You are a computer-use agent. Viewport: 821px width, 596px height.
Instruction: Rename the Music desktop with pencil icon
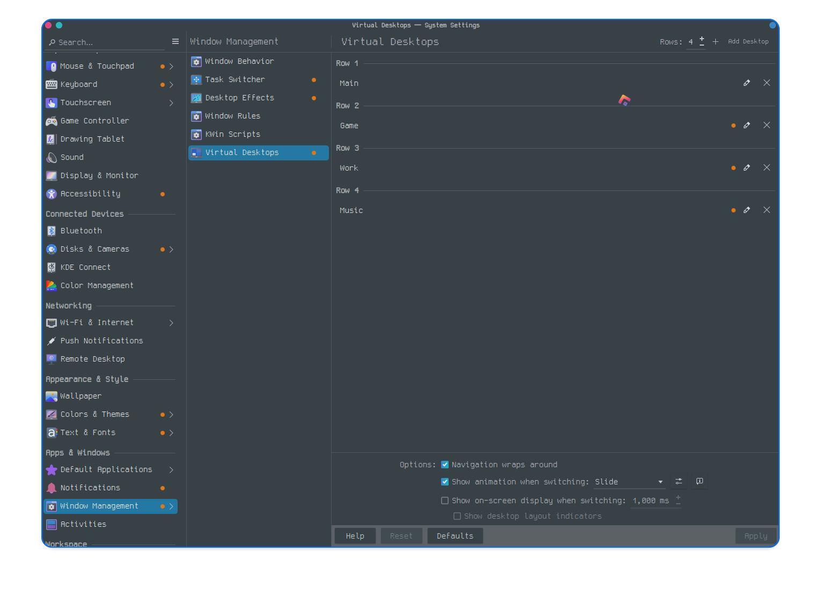click(x=746, y=210)
